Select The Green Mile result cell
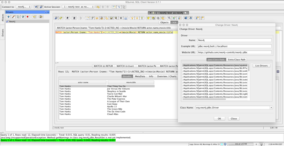The width and height of the screenshot is (284, 146). 131,109
